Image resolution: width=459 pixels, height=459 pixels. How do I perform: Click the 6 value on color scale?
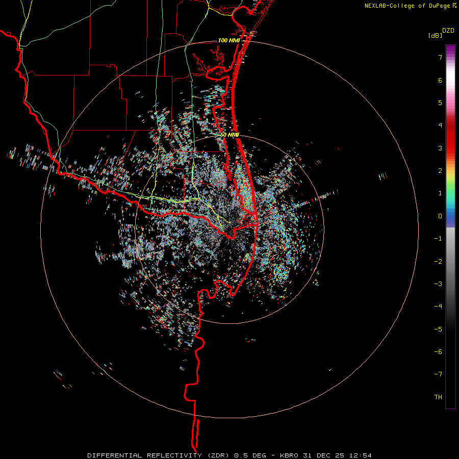pos(440,80)
